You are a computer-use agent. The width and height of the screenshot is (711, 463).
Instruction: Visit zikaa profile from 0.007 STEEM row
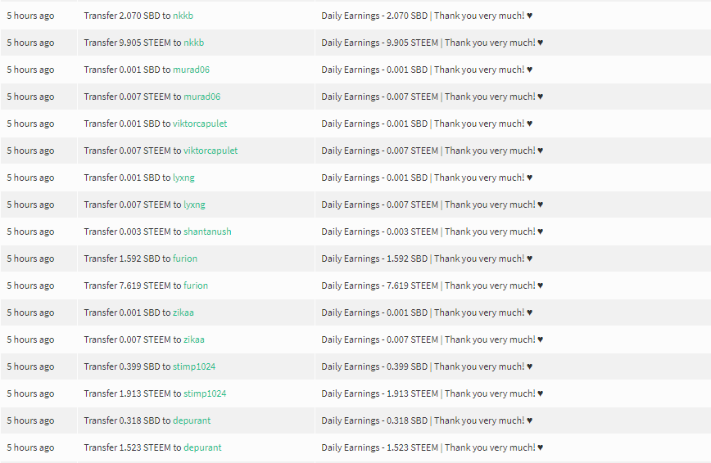193,339
